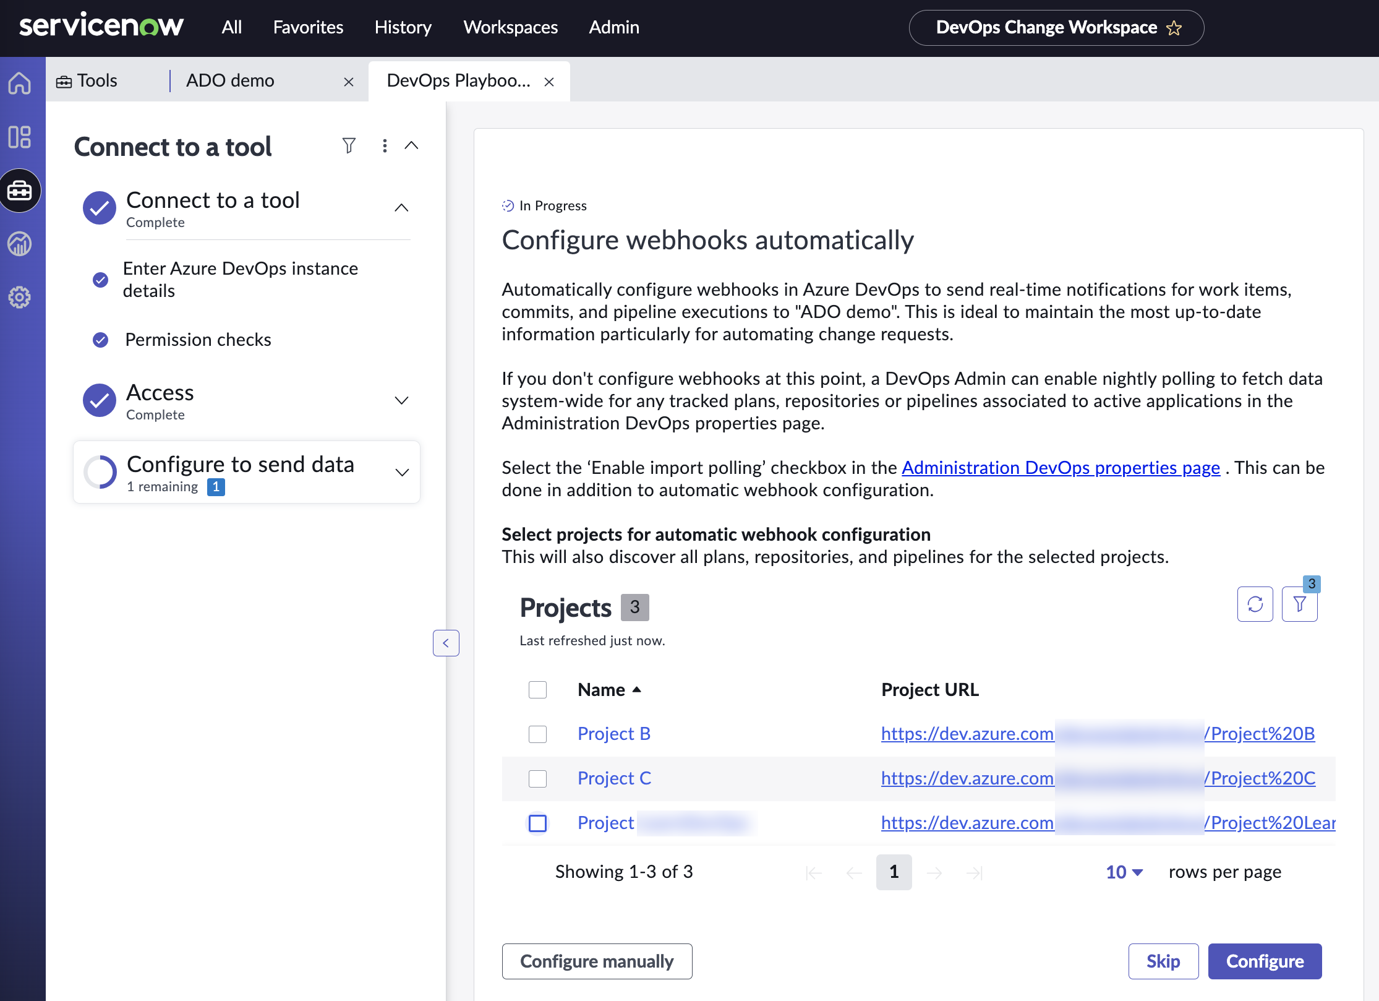
Task: Check the third Project row checkbox
Action: point(537,823)
